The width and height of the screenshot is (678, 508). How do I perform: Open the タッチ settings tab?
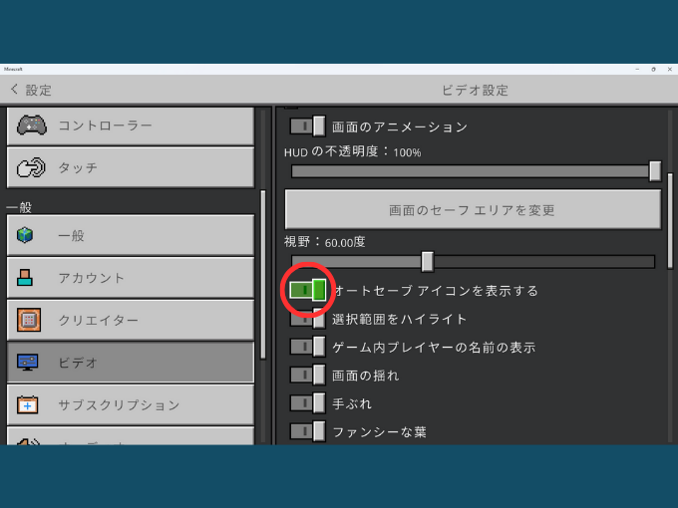[131, 167]
